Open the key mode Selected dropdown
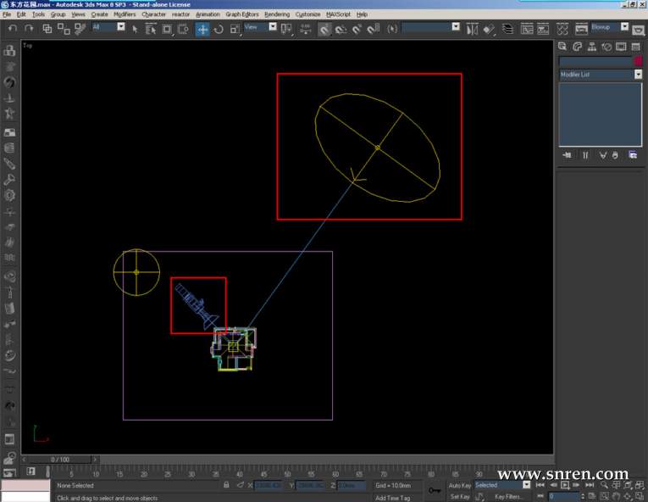648x502 pixels. tap(527, 485)
